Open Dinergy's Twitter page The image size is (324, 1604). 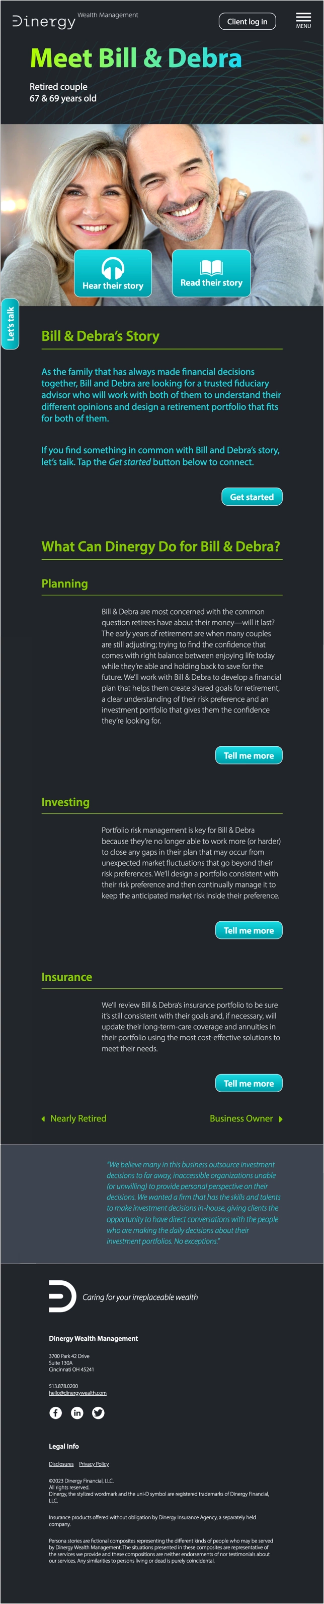[x=99, y=1413]
